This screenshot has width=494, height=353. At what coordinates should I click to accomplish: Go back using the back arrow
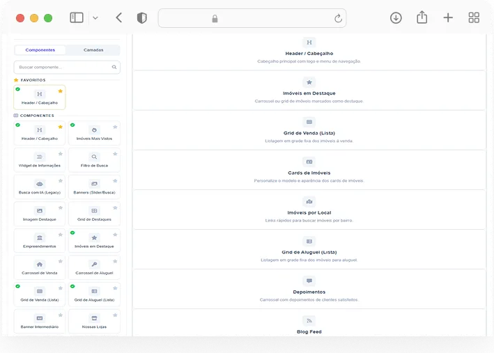[x=118, y=17]
